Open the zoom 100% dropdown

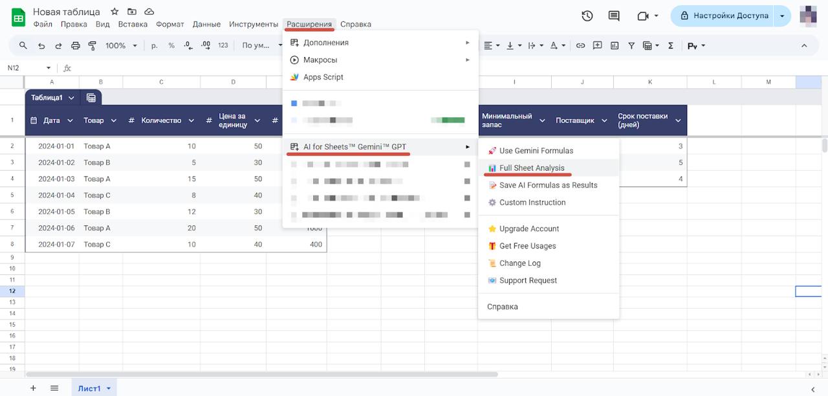[x=122, y=45]
